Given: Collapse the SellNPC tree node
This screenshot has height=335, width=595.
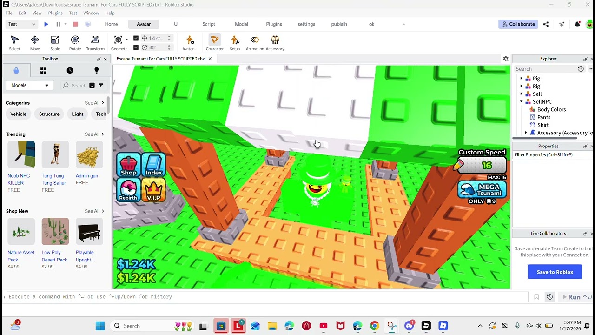Looking at the screenshot, I should click(521, 102).
